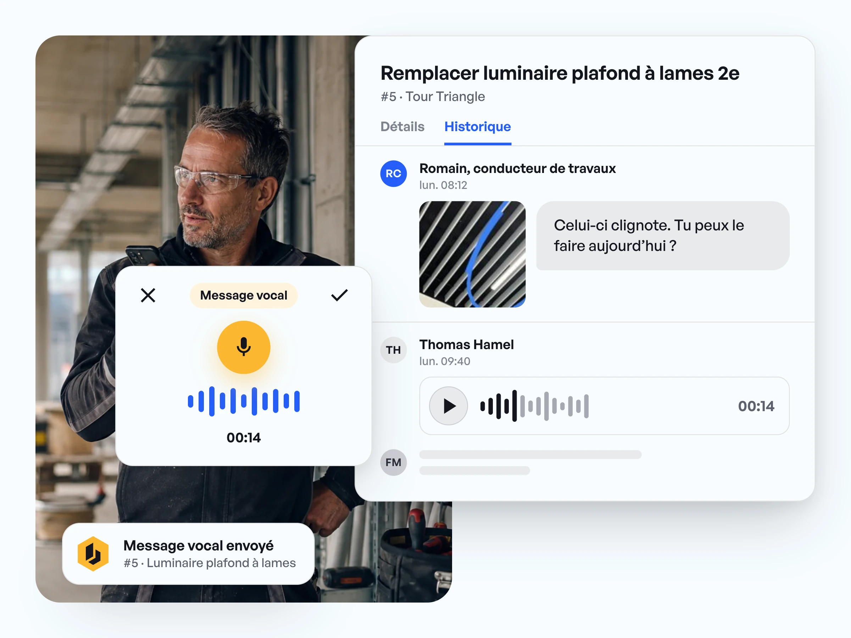Cancel the voice message with the X icon
The width and height of the screenshot is (851, 638).
tap(148, 295)
